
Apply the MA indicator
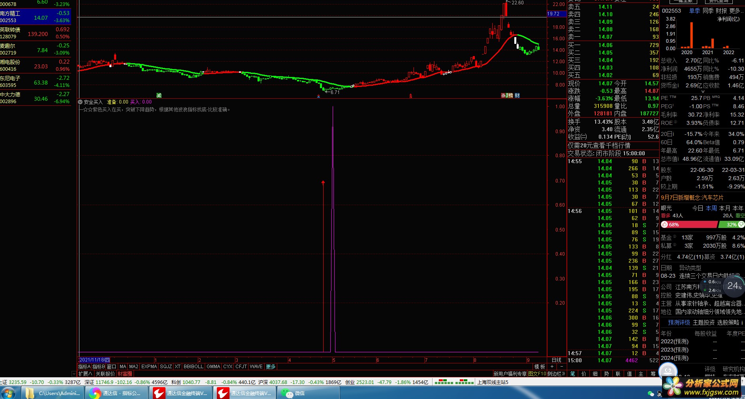(x=123, y=367)
